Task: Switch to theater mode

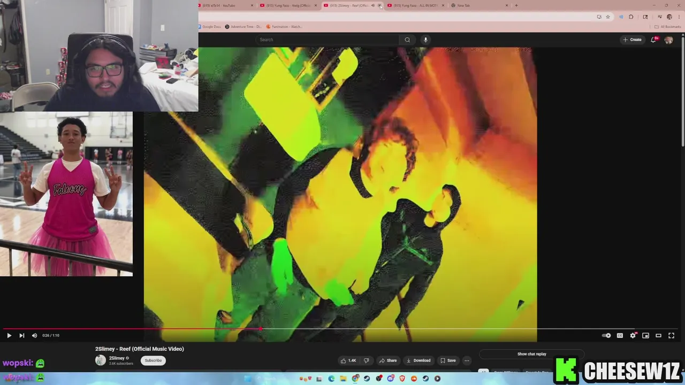Action: click(x=658, y=335)
